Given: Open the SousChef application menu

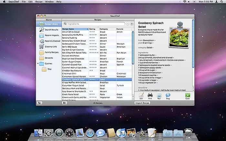Looking at the screenshot, I should [x=14, y=2].
